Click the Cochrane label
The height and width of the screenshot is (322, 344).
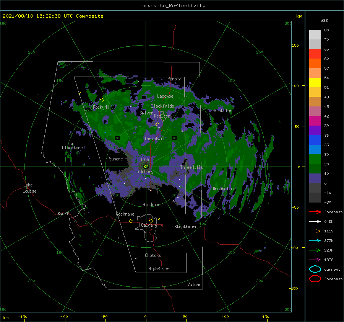[x=125, y=214]
